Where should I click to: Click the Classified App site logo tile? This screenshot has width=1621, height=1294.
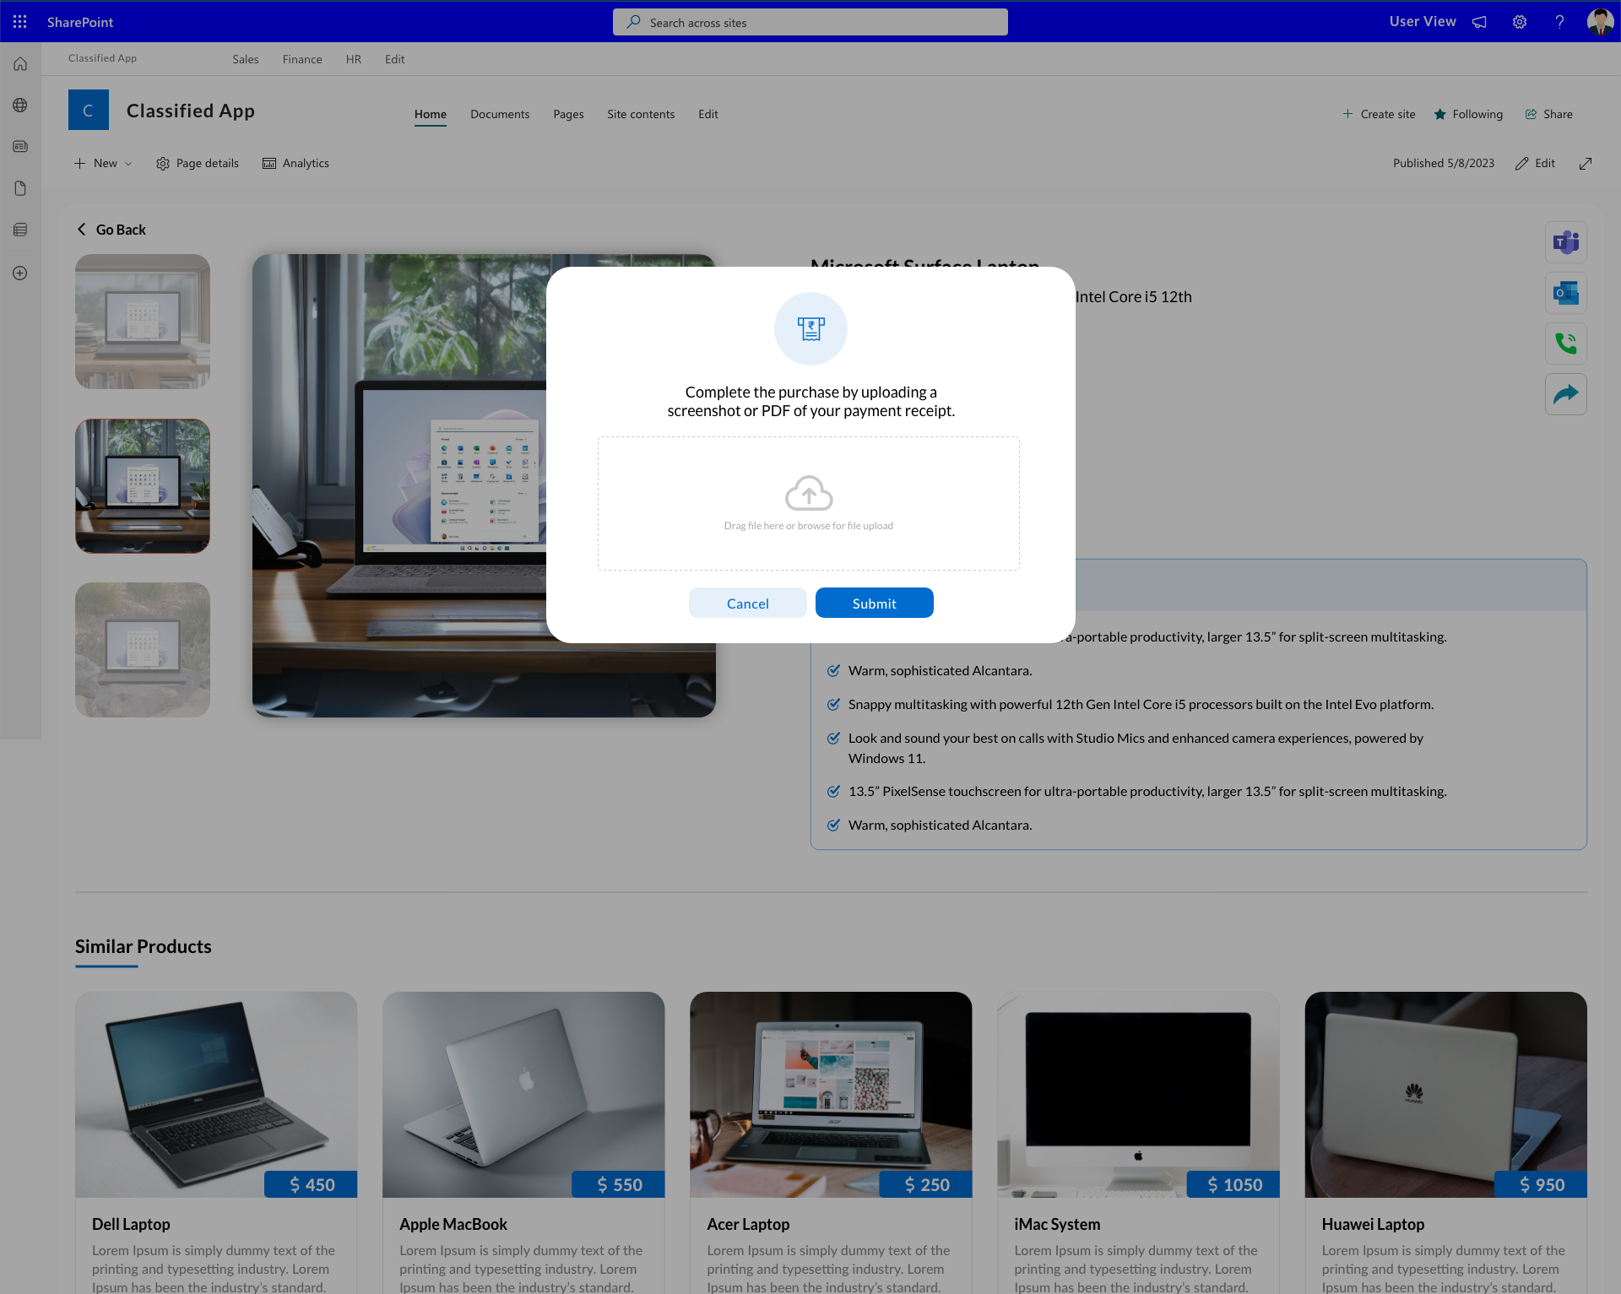pos(89,110)
